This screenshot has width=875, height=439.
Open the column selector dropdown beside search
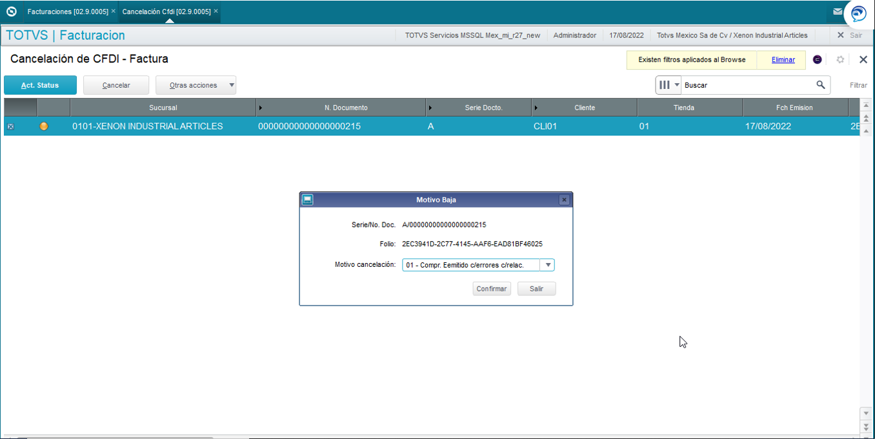(669, 85)
